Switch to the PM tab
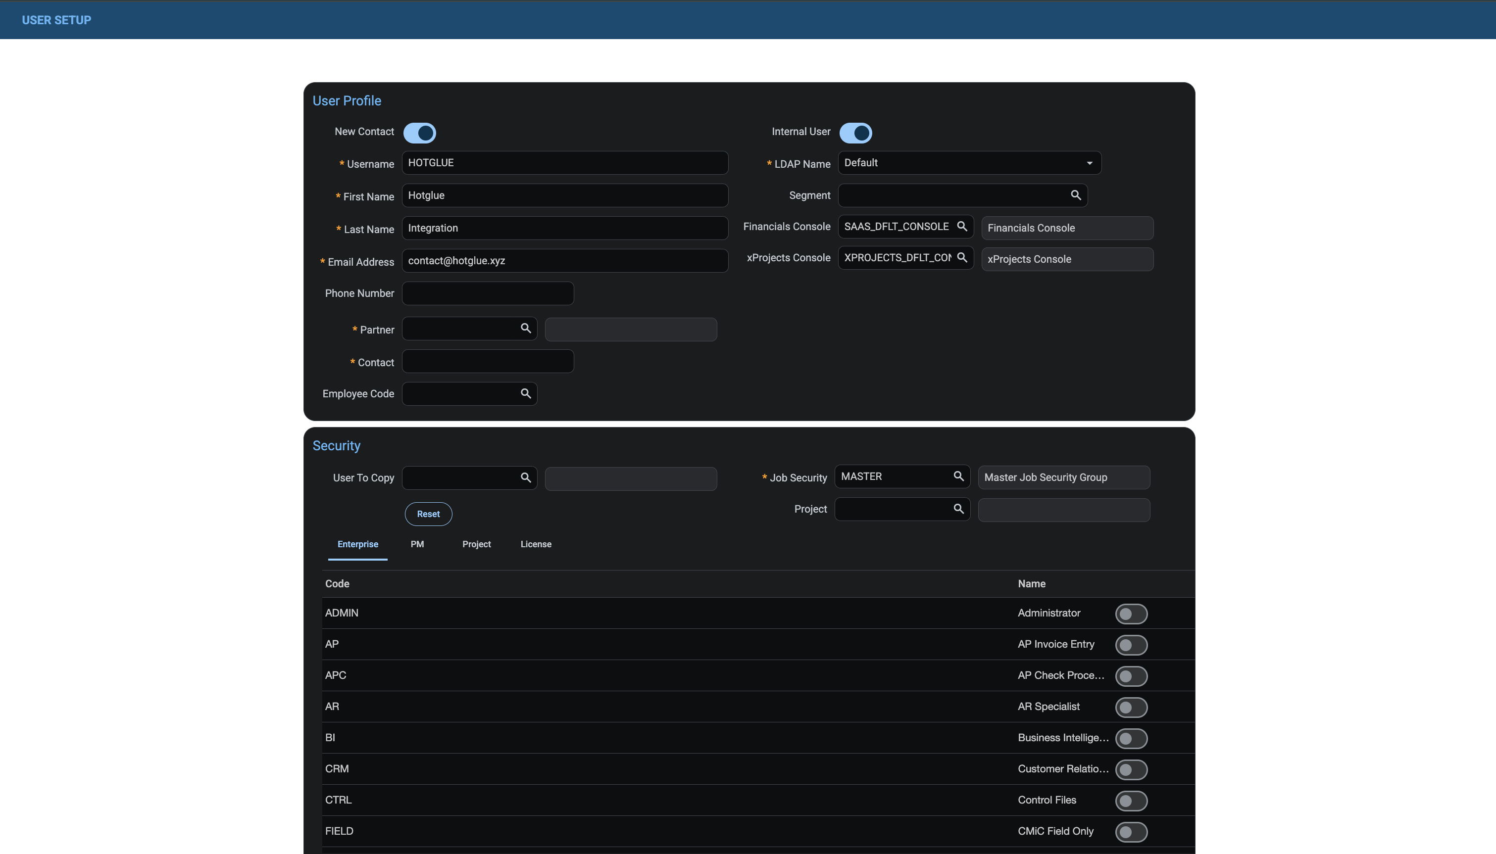The width and height of the screenshot is (1496, 854). coord(417,544)
